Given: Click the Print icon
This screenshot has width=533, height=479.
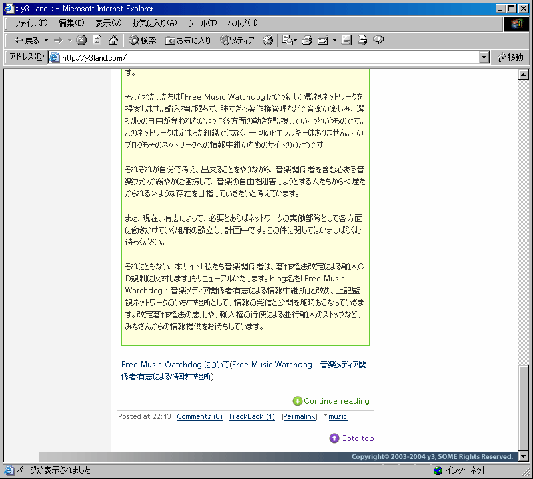Looking at the screenshot, I should tap(307, 41).
